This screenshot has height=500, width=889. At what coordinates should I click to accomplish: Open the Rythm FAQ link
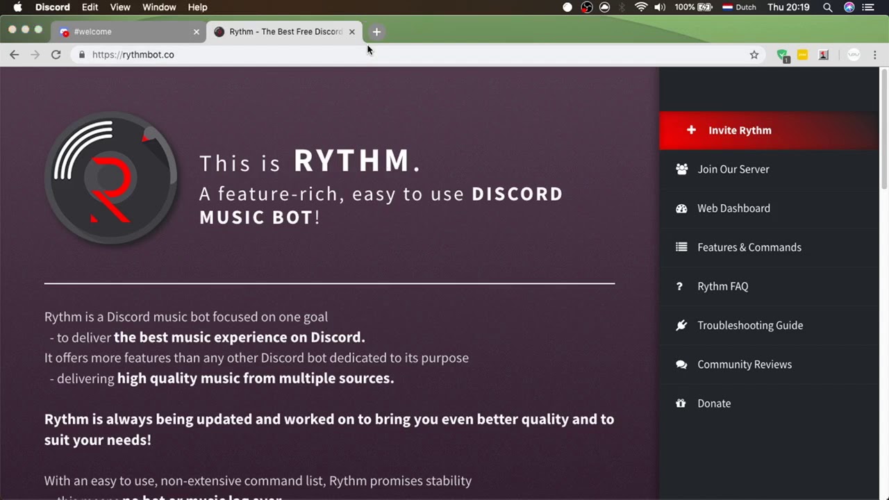(769, 286)
